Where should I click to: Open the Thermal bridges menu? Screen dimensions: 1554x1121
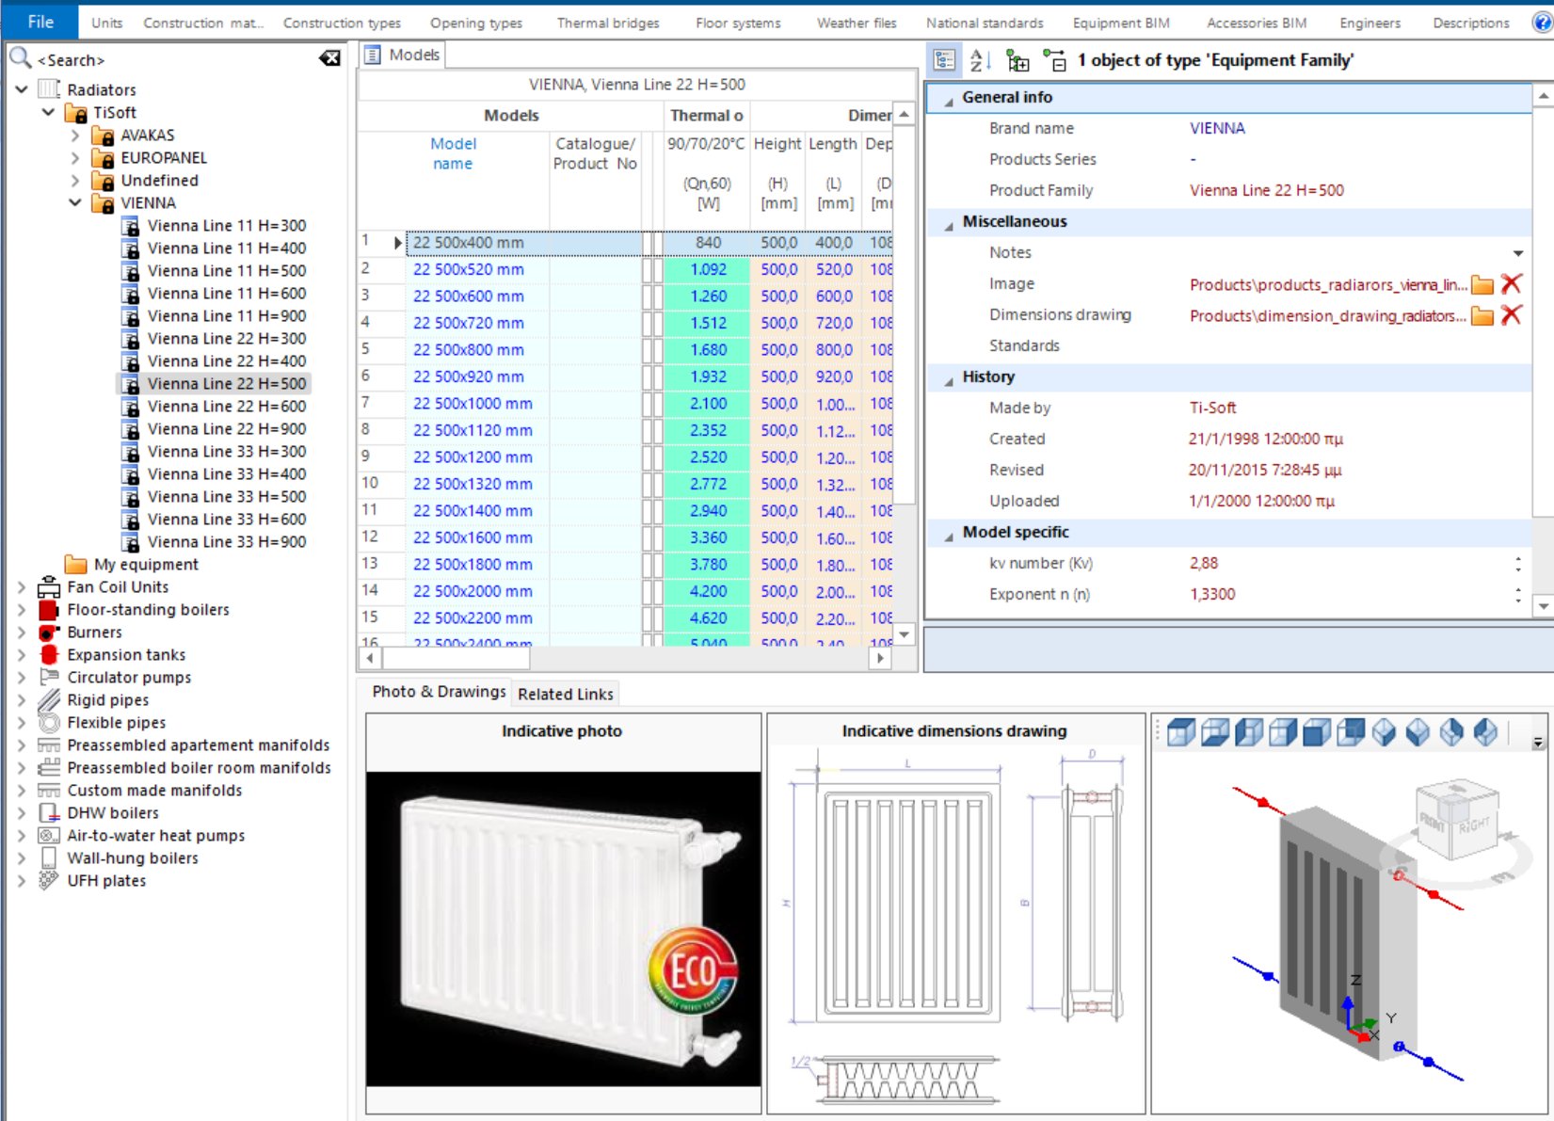tap(607, 23)
